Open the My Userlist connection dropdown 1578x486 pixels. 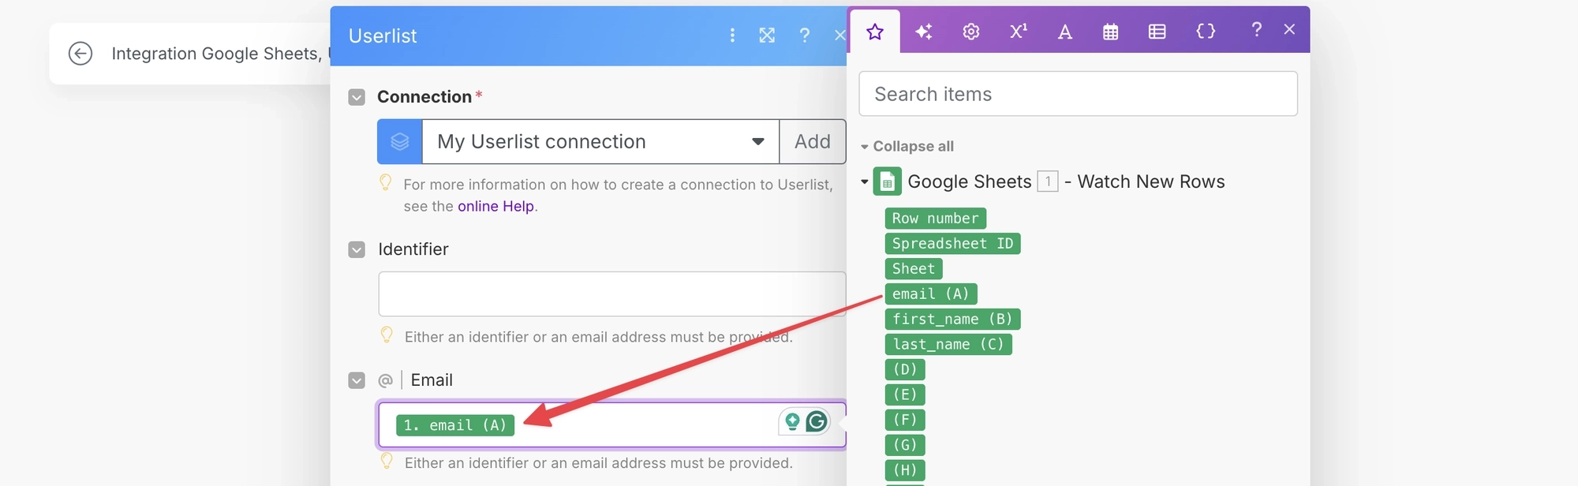600,142
